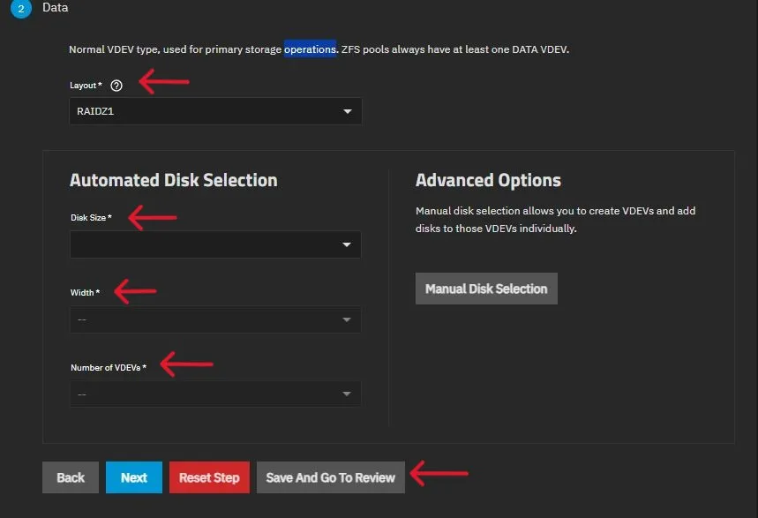Click inside the Width selection field
Image resolution: width=758 pixels, height=518 pixels.
coord(176,319)
